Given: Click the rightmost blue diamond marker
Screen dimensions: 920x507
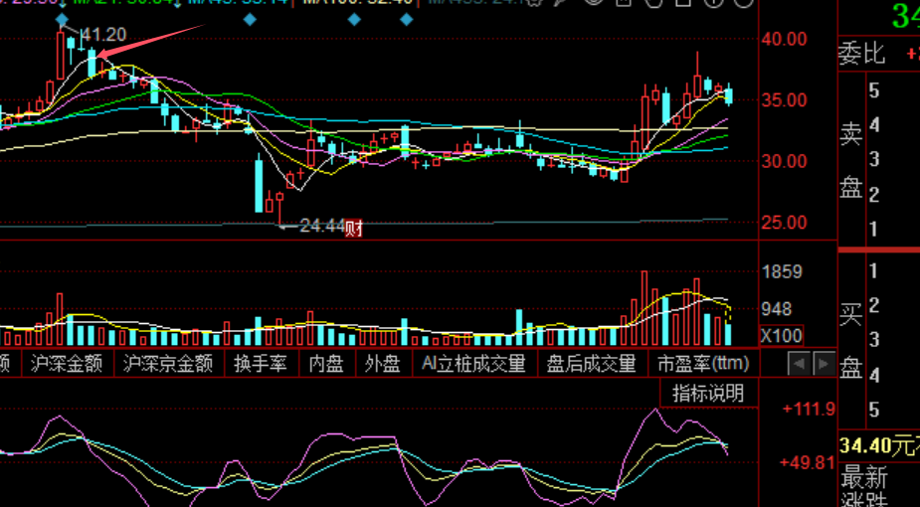Looking at the screenshot, I should pos(407,21).
